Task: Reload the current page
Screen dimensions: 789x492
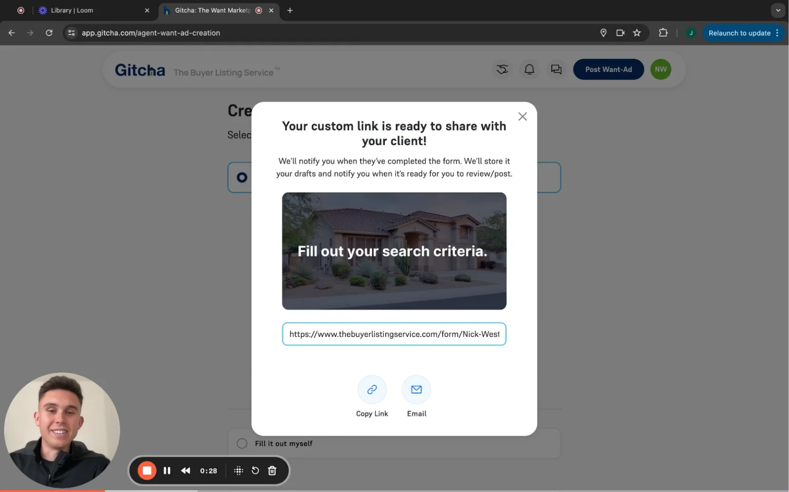Action: pyautogui.click(x=49, y=33)
